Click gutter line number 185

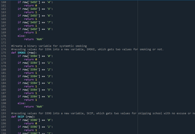click(x=4, y=86)
